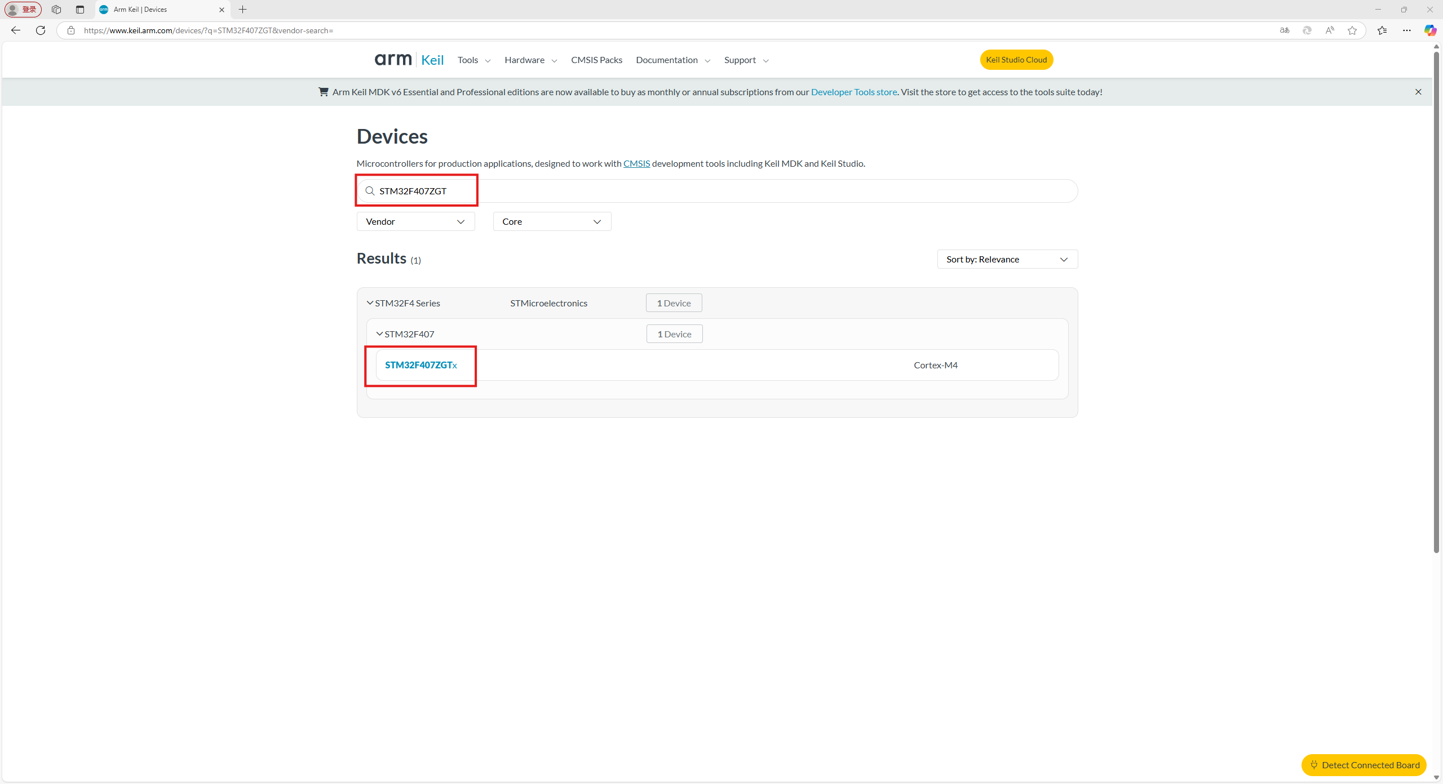
Task: Go back to the previous page
Action: pyautogui.click(x=16, y=30)
